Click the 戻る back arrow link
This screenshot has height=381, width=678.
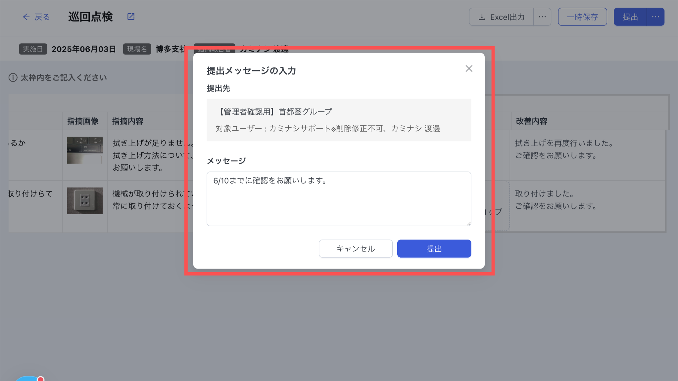click(x=36, y=17)
